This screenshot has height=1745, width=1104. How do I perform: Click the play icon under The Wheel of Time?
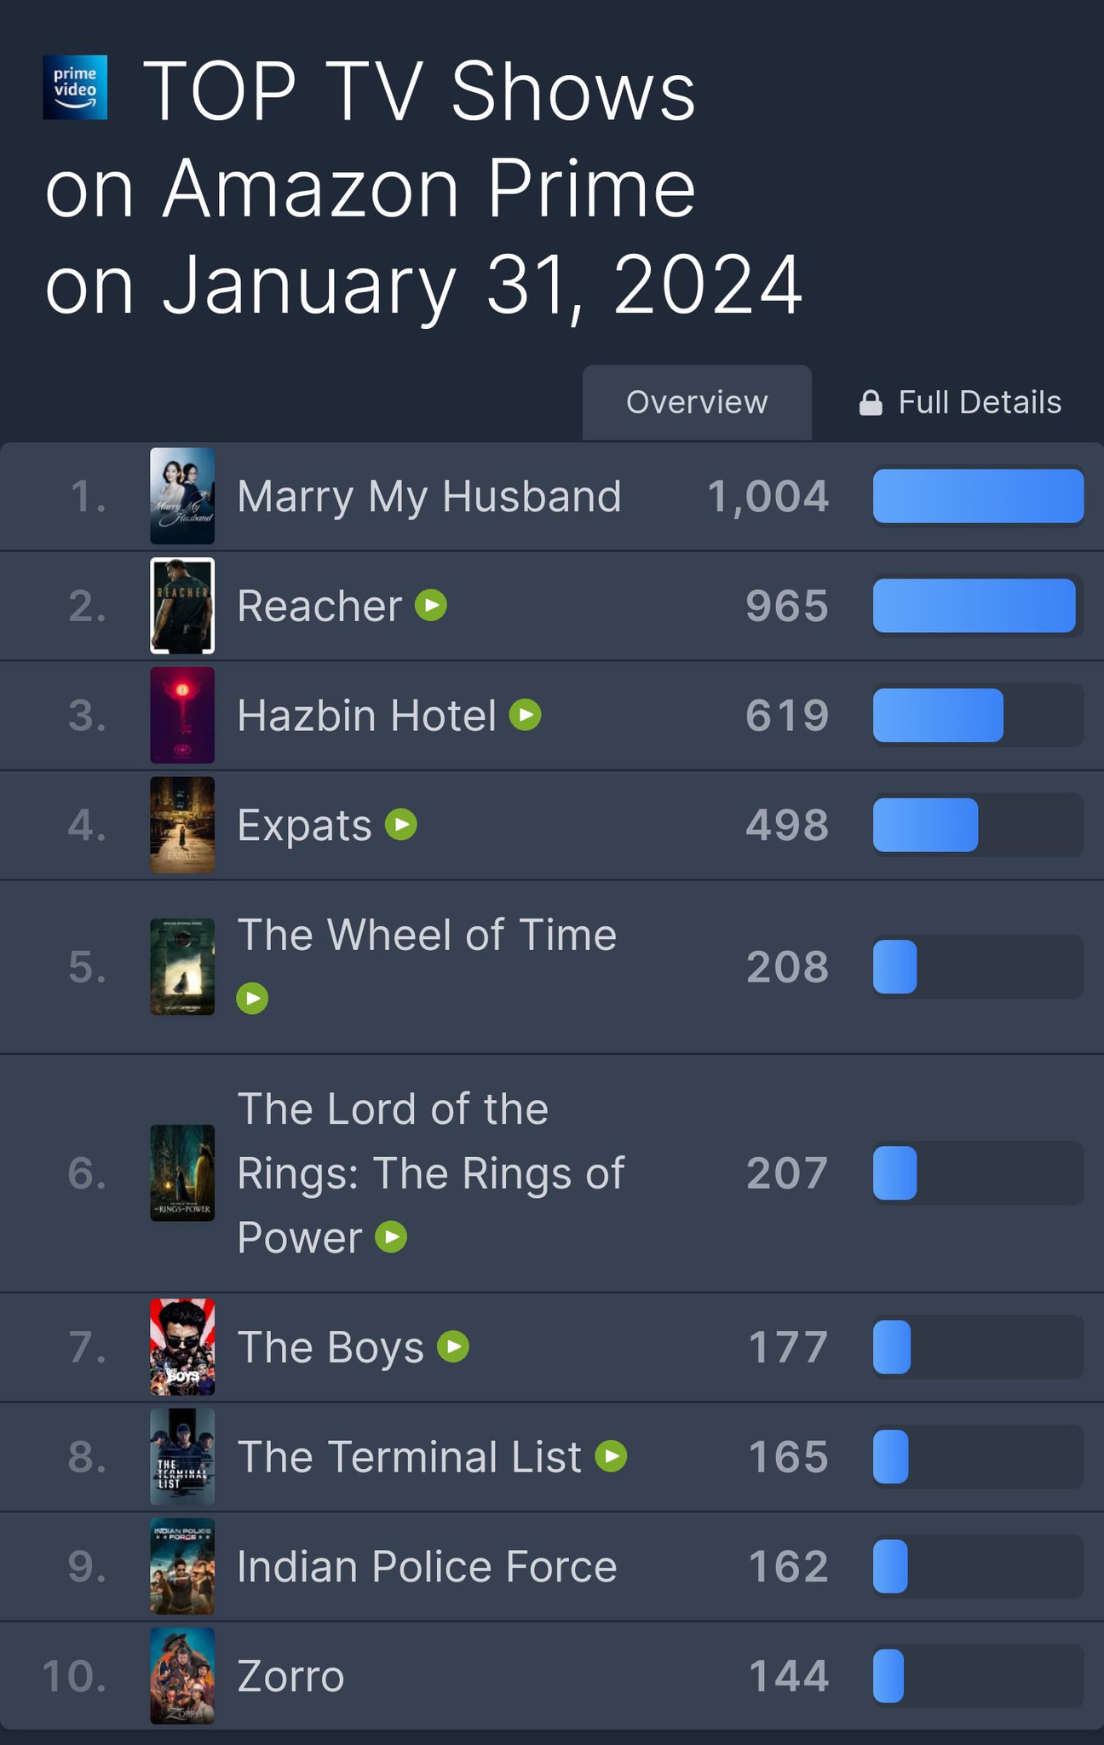(252, 999)
